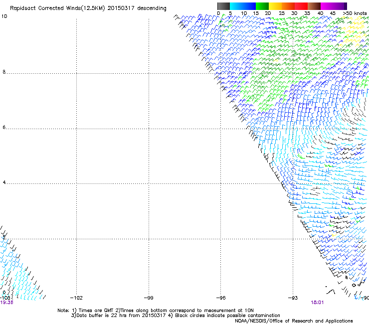
Task: Click the green 15-20 knots color band
Action: [262, 6]
